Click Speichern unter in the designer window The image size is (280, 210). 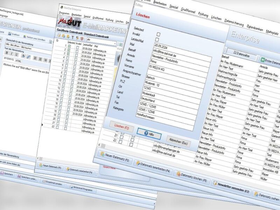click(27, 178)
